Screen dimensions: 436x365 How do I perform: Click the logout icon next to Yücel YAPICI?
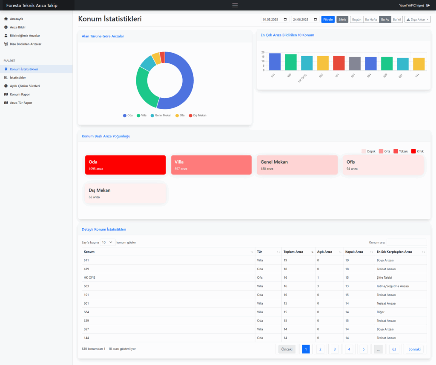tap(428, 5)
